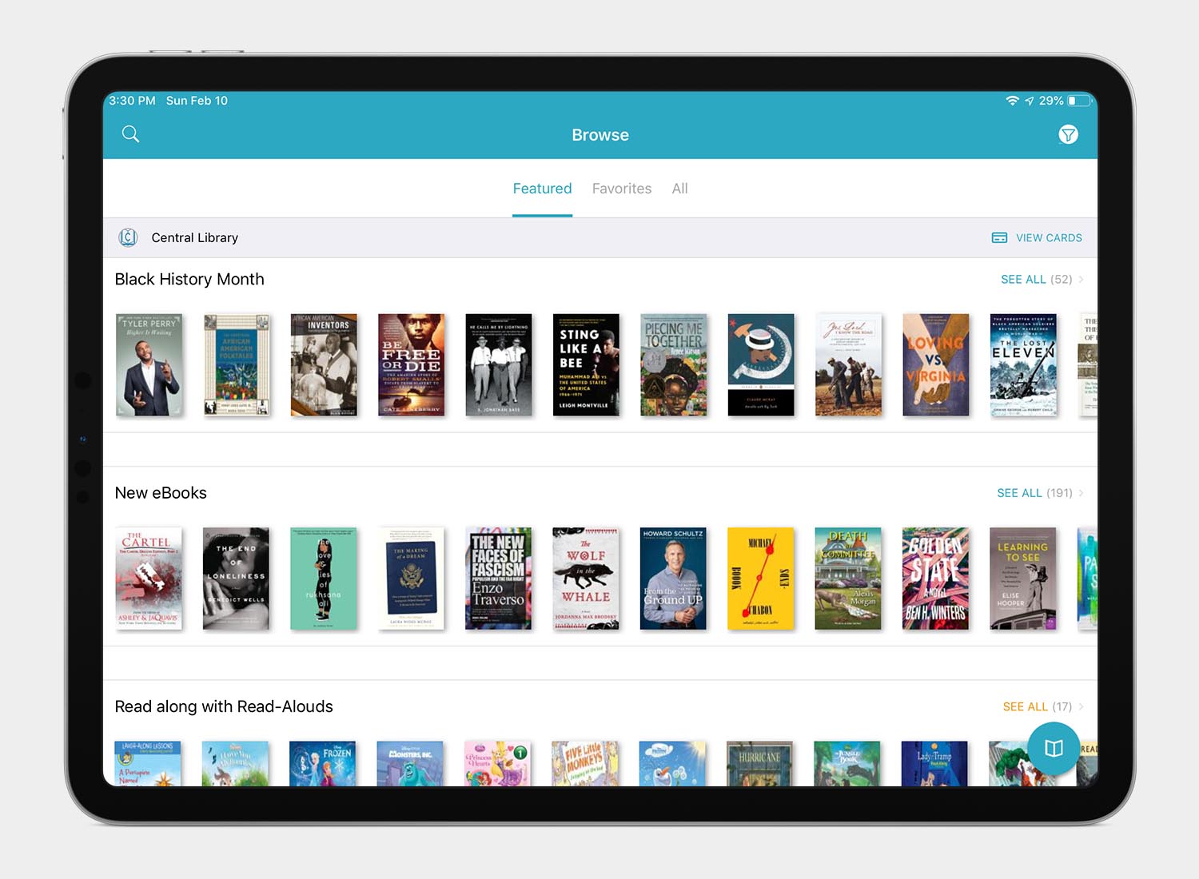Switch to the Featured tab
1199x879 pixels.
pos(542,189)
